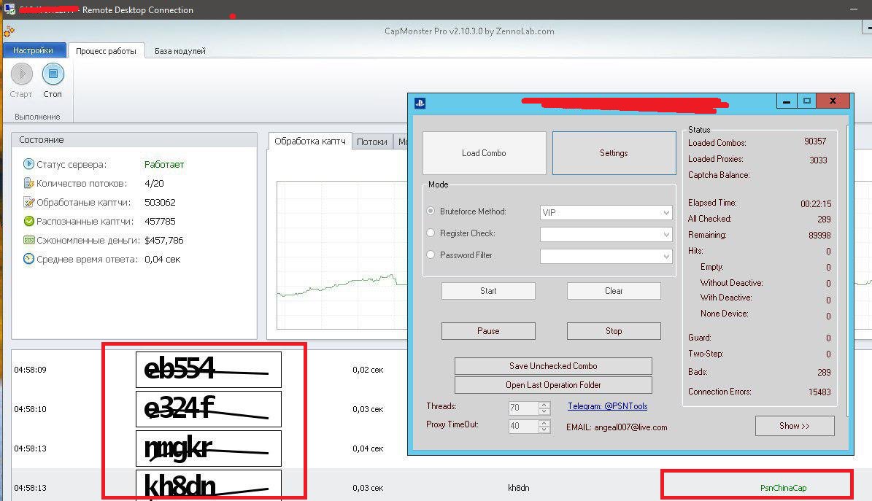This screenshot has height=501, width=872.
Task: Click Open Last Operation Folder button
Action: click(x=553, y=385)
